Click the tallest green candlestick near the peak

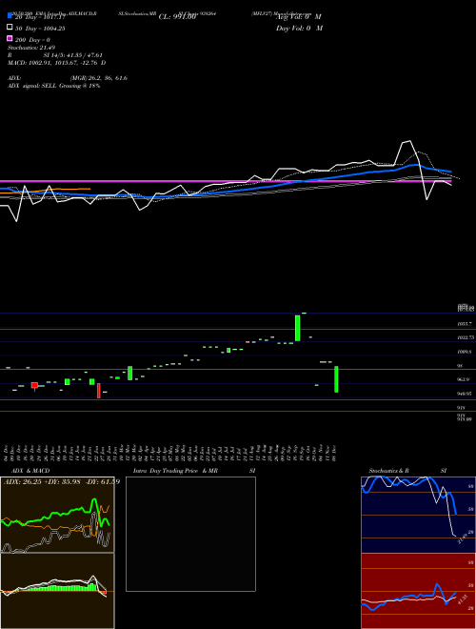tap(298, 328)
